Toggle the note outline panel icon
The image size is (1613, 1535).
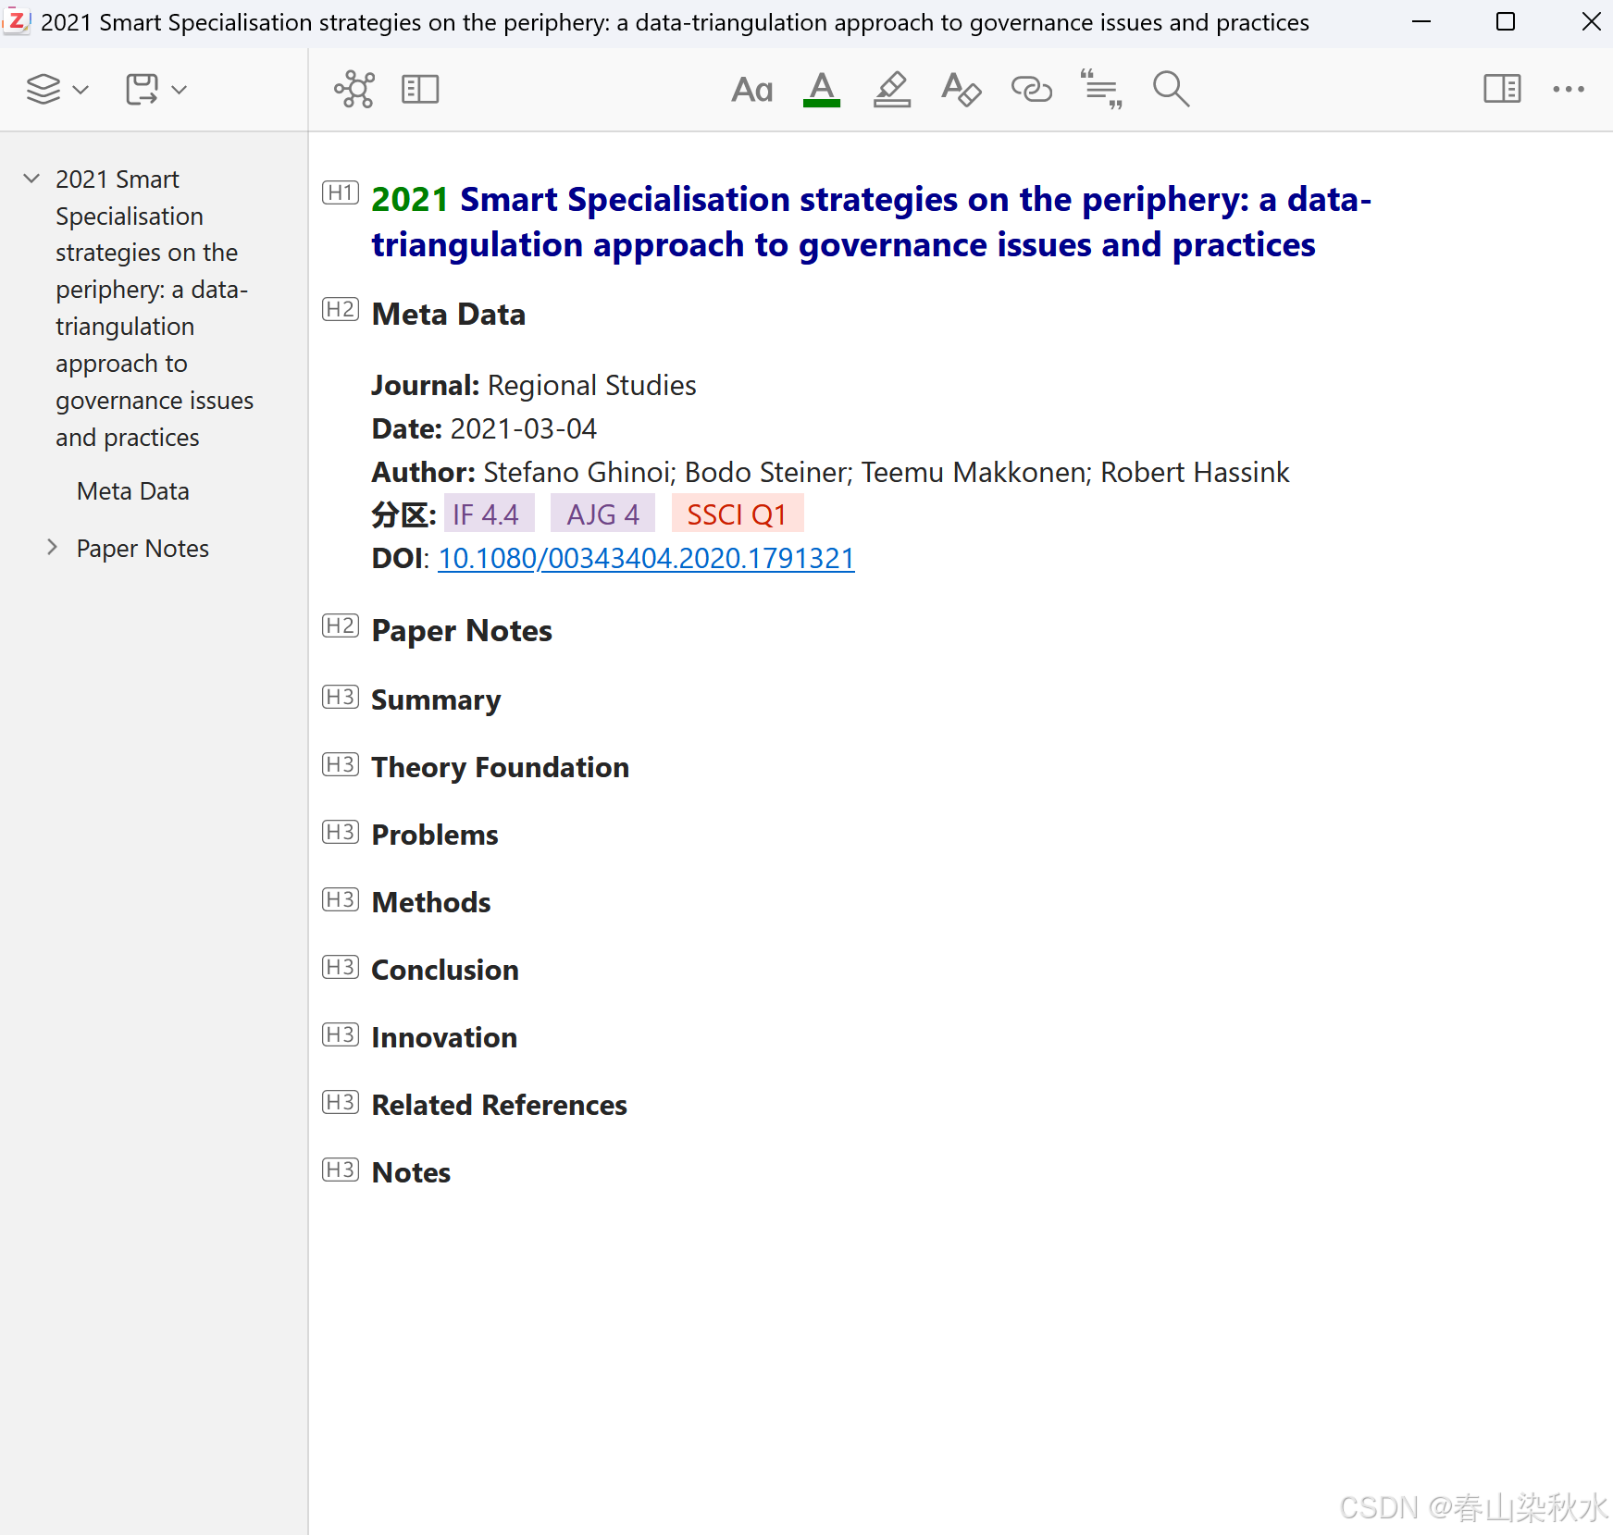click(420, 89)
